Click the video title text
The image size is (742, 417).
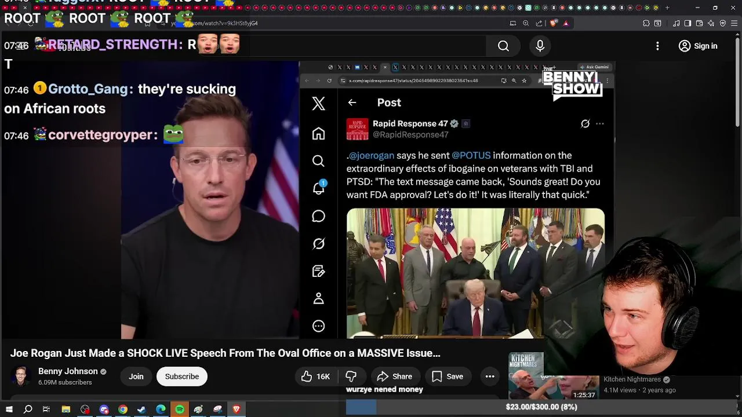pyautogui.click(x=225, y=353)
